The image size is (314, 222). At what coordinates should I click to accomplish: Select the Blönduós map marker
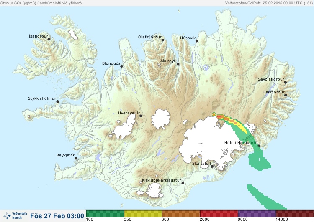121,66
